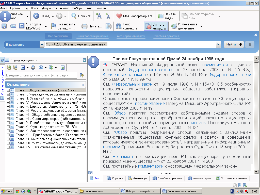This screenshot has height=195, width=260.
Task: Open the Регламент hyperlink
Action: click(x=123, y=156)
